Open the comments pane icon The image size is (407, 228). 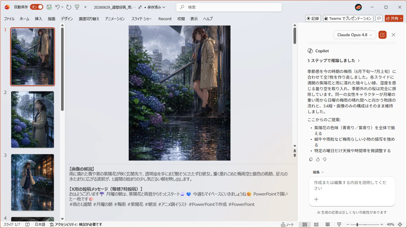[x=379, y=18]
